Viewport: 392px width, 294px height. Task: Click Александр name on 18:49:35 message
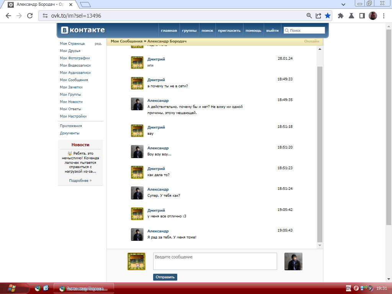coord(158,101)
